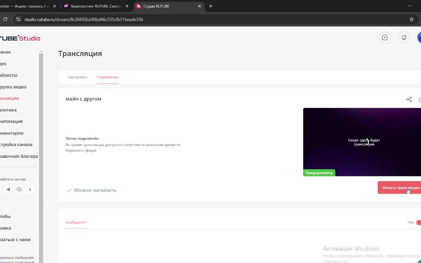Select the Управление tab
This screenshot has width=421, height=263.
point(108,77)
